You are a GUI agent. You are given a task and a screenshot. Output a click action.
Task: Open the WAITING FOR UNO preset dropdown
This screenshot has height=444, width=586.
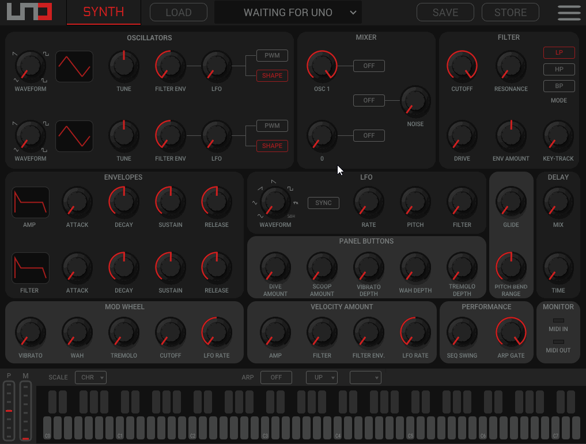tap(288, 12)
